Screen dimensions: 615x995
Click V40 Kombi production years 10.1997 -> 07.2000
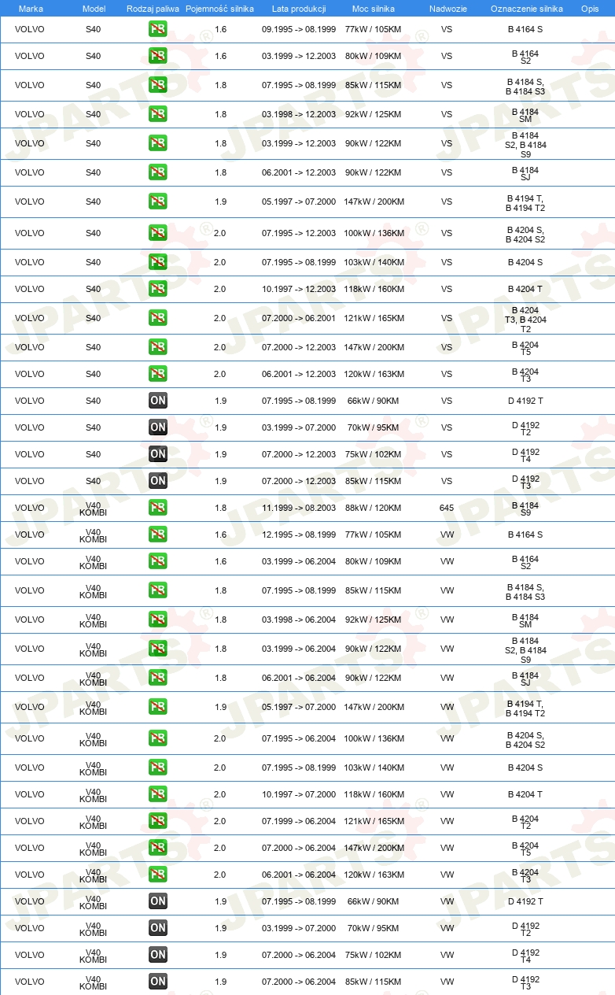[299, 794]
